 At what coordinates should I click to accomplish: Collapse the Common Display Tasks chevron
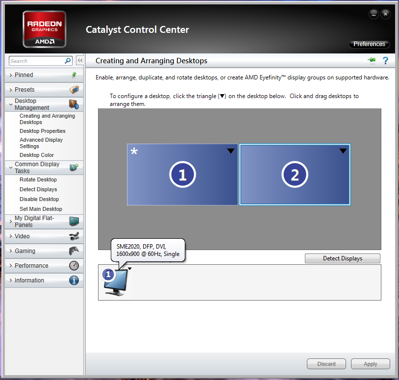click(11, 168)
